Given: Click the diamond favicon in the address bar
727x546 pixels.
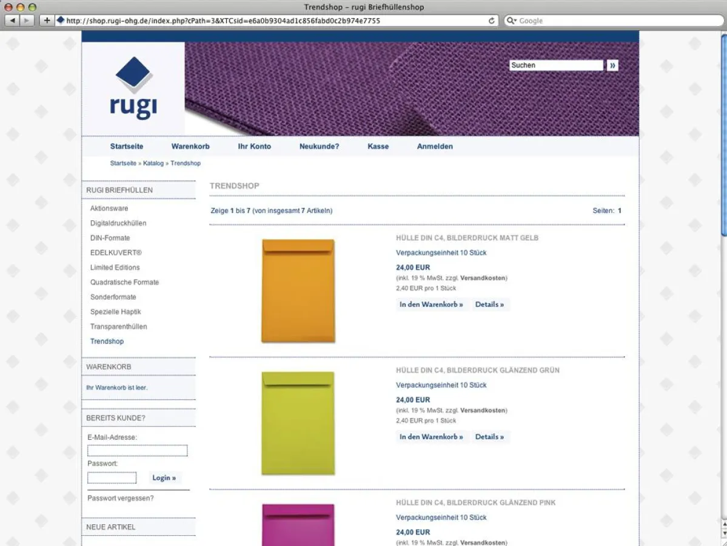Looking at the screenshot, I should pyautogui.click(x=60, y=19).
